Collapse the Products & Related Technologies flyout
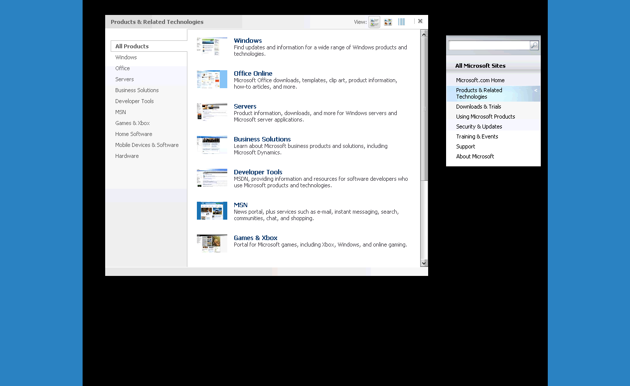630x386 pixels. pos(536,91)
